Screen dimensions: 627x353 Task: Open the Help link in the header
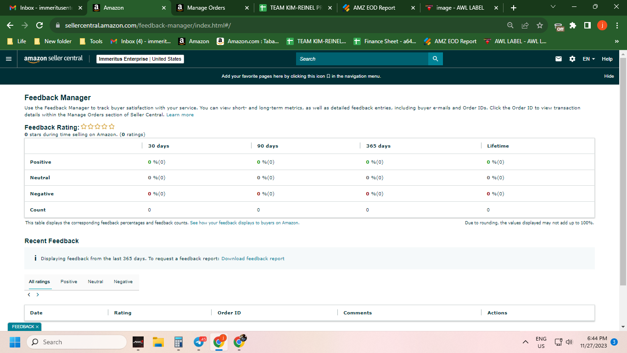click(x=607, y=59)
